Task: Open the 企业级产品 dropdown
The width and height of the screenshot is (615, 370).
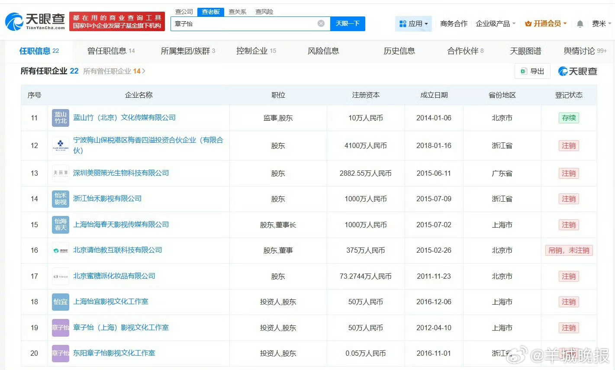Action: coord(495,24)
